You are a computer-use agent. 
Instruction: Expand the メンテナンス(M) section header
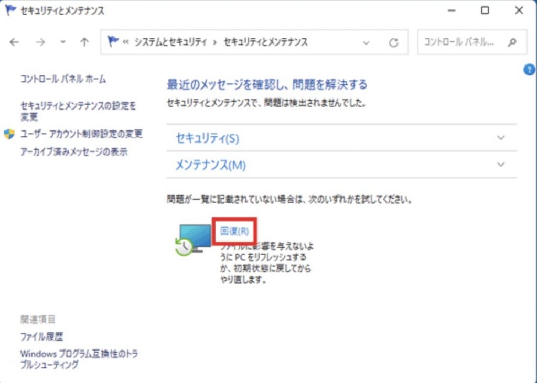point(341,165)
